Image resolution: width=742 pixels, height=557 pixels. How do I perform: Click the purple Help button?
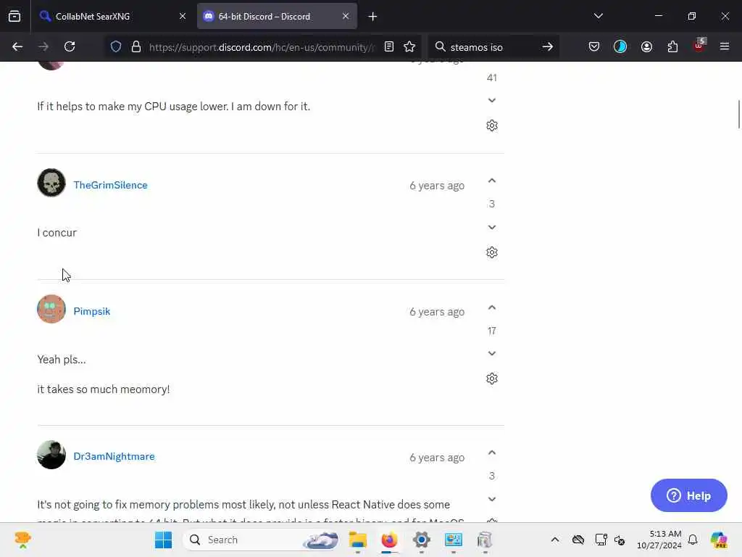click(x=688, y=495)
